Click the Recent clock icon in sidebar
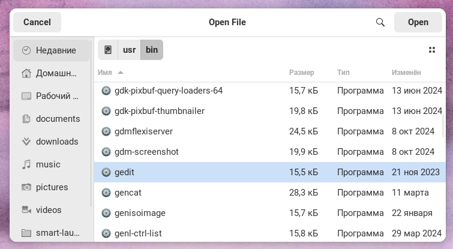The image size is (453, 249). [26, 50]
